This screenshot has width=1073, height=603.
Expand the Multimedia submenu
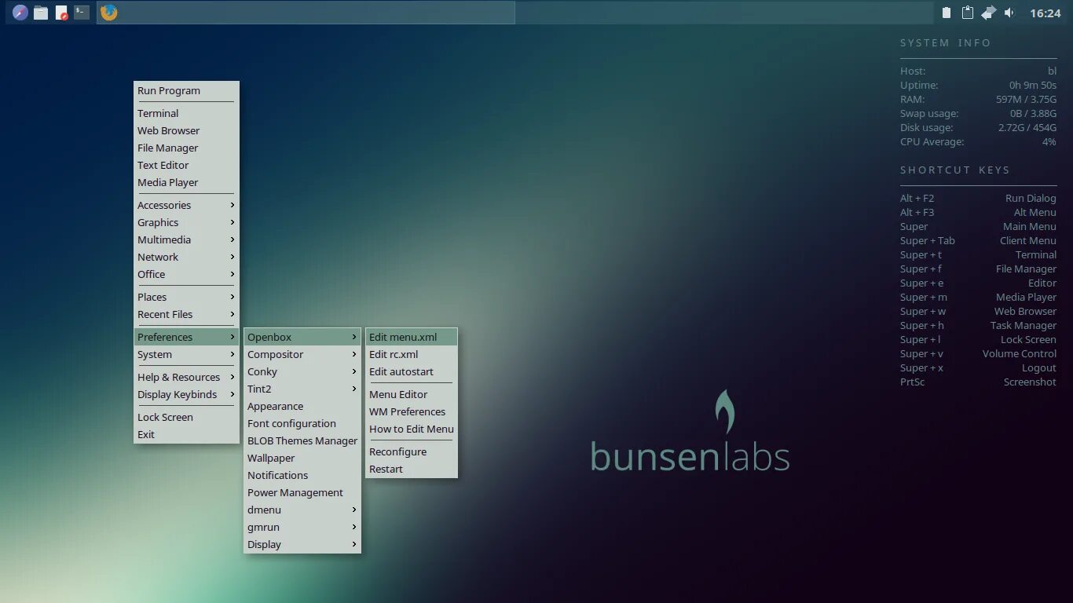click(186, 239)
